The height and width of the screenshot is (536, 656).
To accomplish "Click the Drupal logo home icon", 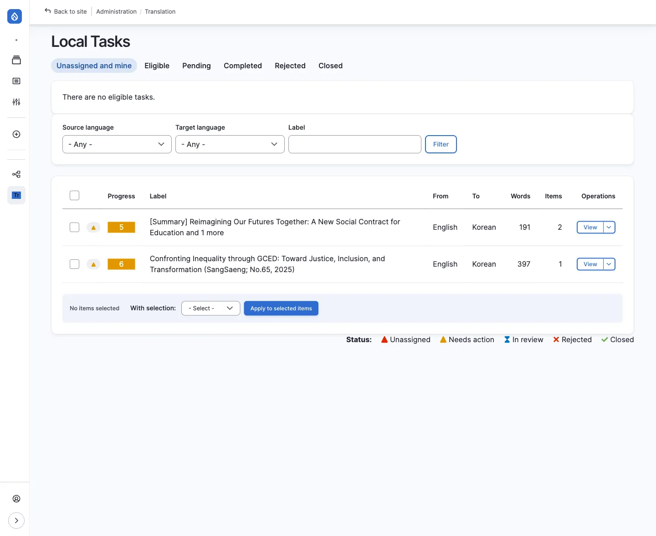I will (15, 17).
